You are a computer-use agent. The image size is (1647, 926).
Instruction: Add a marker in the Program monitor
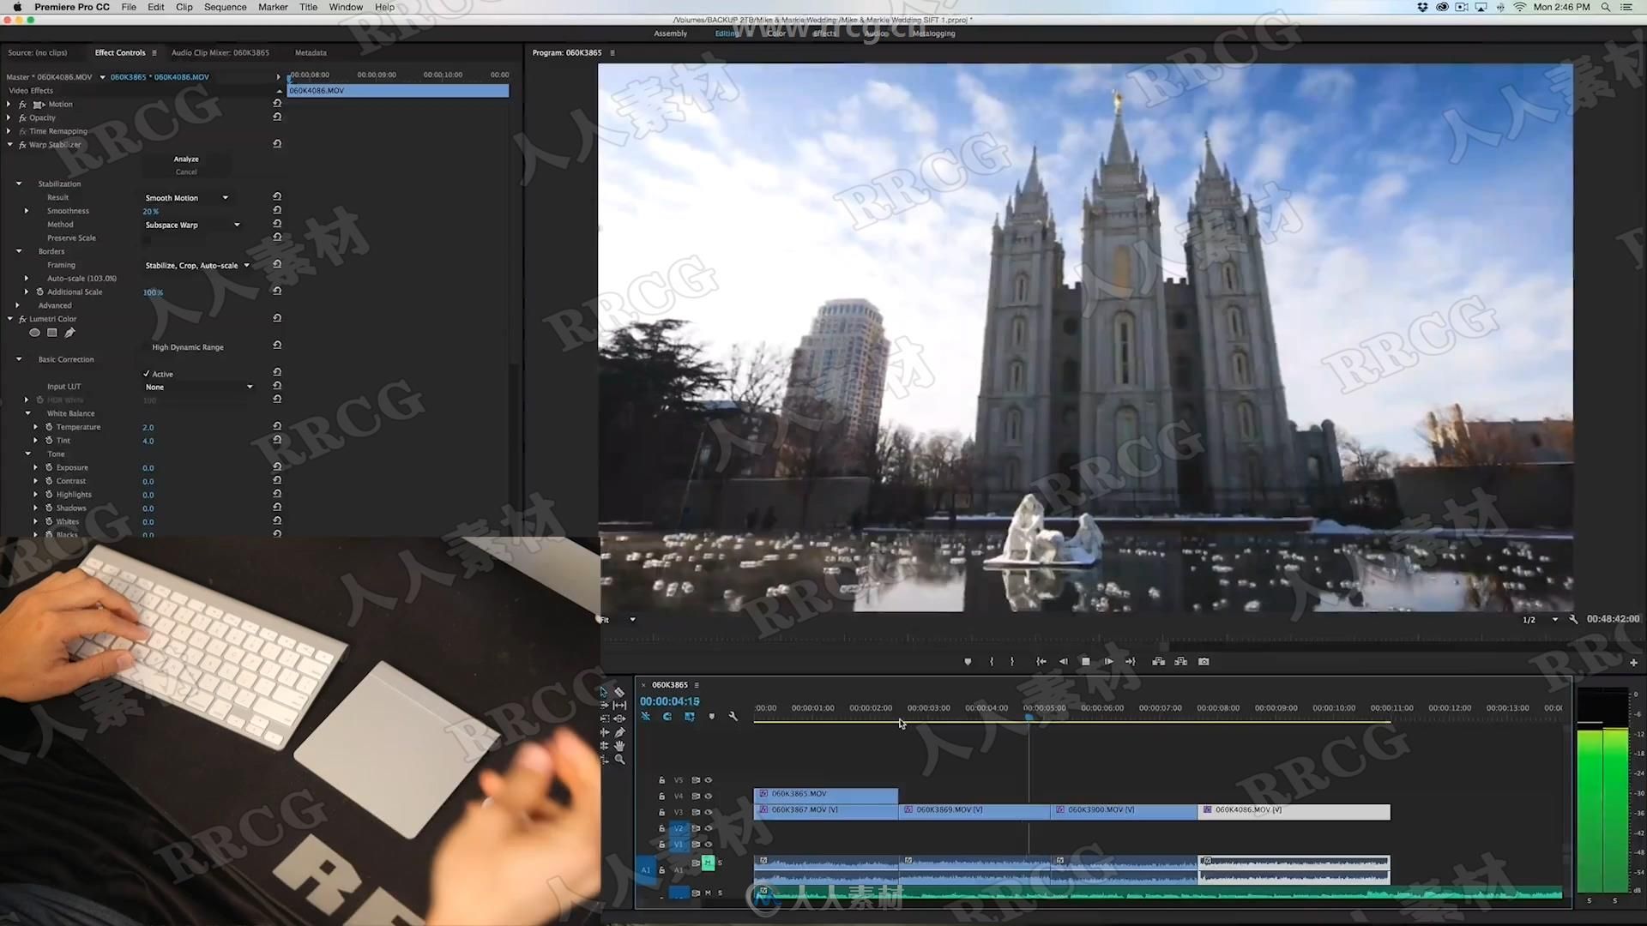click(x=968, y=662)
